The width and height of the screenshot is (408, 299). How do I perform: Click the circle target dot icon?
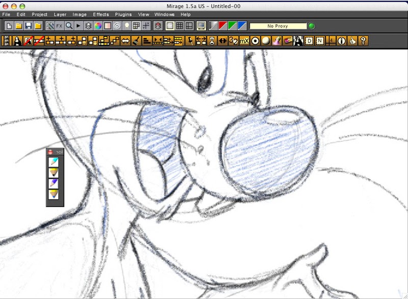(x=255, y=41)
